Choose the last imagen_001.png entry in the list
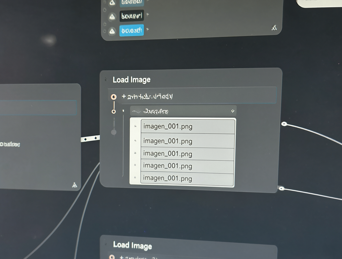 tap(187, 179)
